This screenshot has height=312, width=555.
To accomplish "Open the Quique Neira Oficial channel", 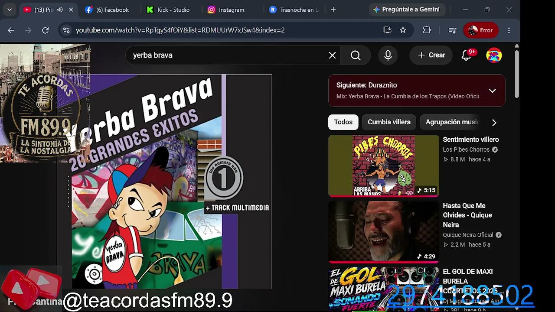I will tap(468, 235).
